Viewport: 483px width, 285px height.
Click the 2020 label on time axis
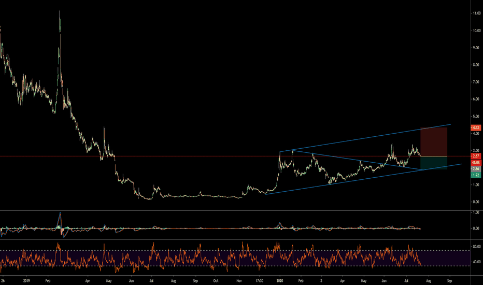(280, 281)
